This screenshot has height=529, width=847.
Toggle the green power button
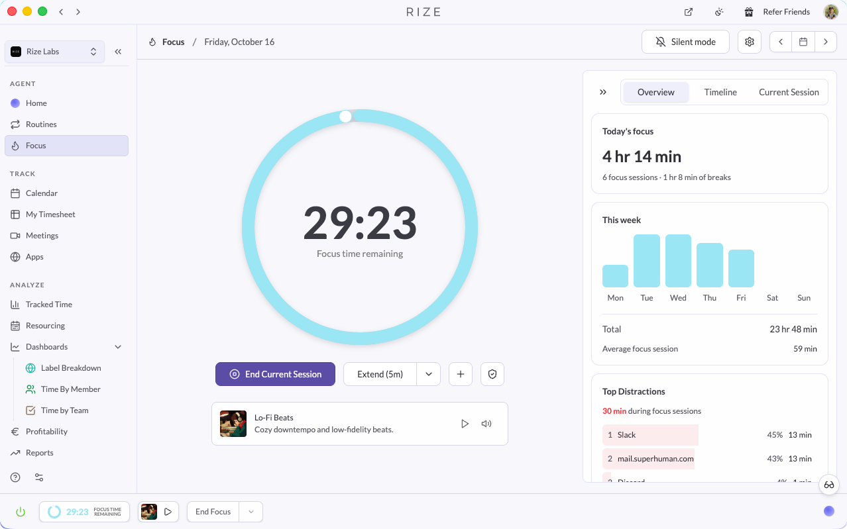21,512
